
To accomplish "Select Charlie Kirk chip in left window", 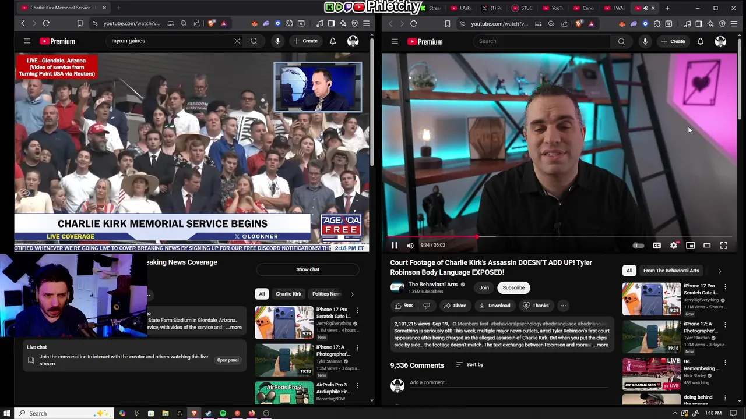I will [288, 294].
